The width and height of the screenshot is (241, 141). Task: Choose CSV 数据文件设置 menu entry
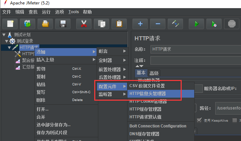147,86
